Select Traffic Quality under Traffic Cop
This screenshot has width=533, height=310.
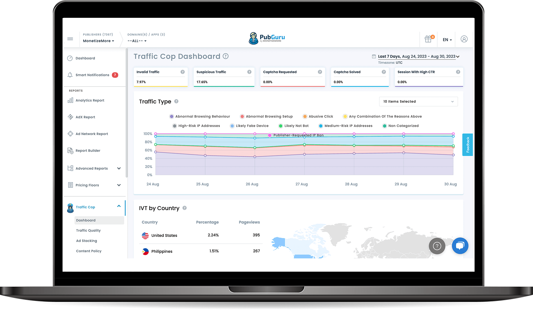coord(88,230)
